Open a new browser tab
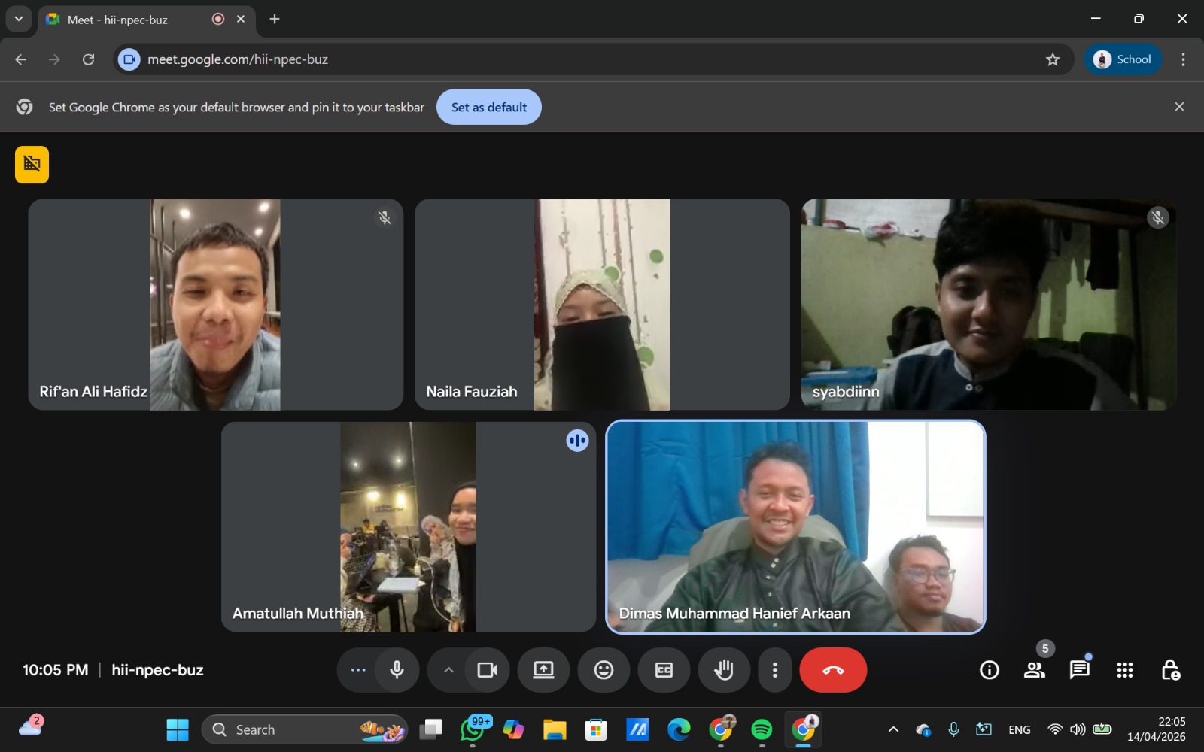The width and height of the screenshot is (1204, 752). click(275, 20)
